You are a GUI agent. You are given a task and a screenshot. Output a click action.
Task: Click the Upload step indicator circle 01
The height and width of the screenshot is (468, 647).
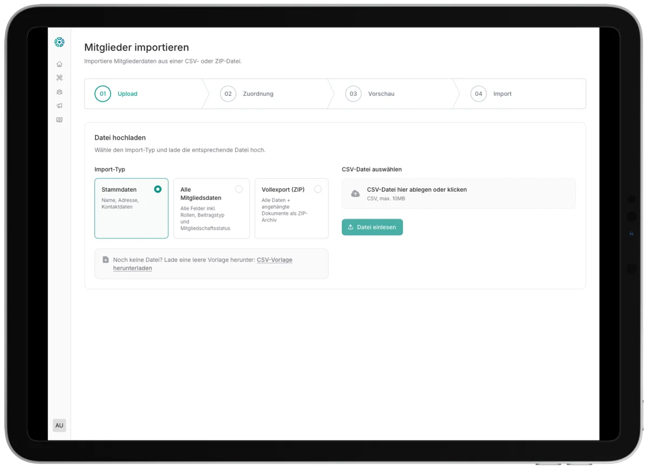click(102, 94)
